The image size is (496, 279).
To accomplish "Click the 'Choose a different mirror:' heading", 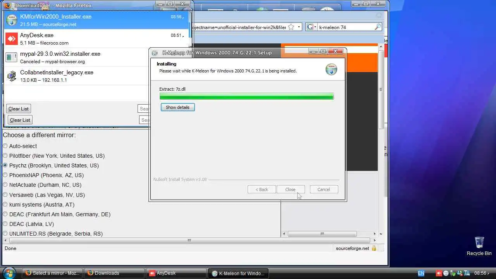I will (x=39, y=135).
